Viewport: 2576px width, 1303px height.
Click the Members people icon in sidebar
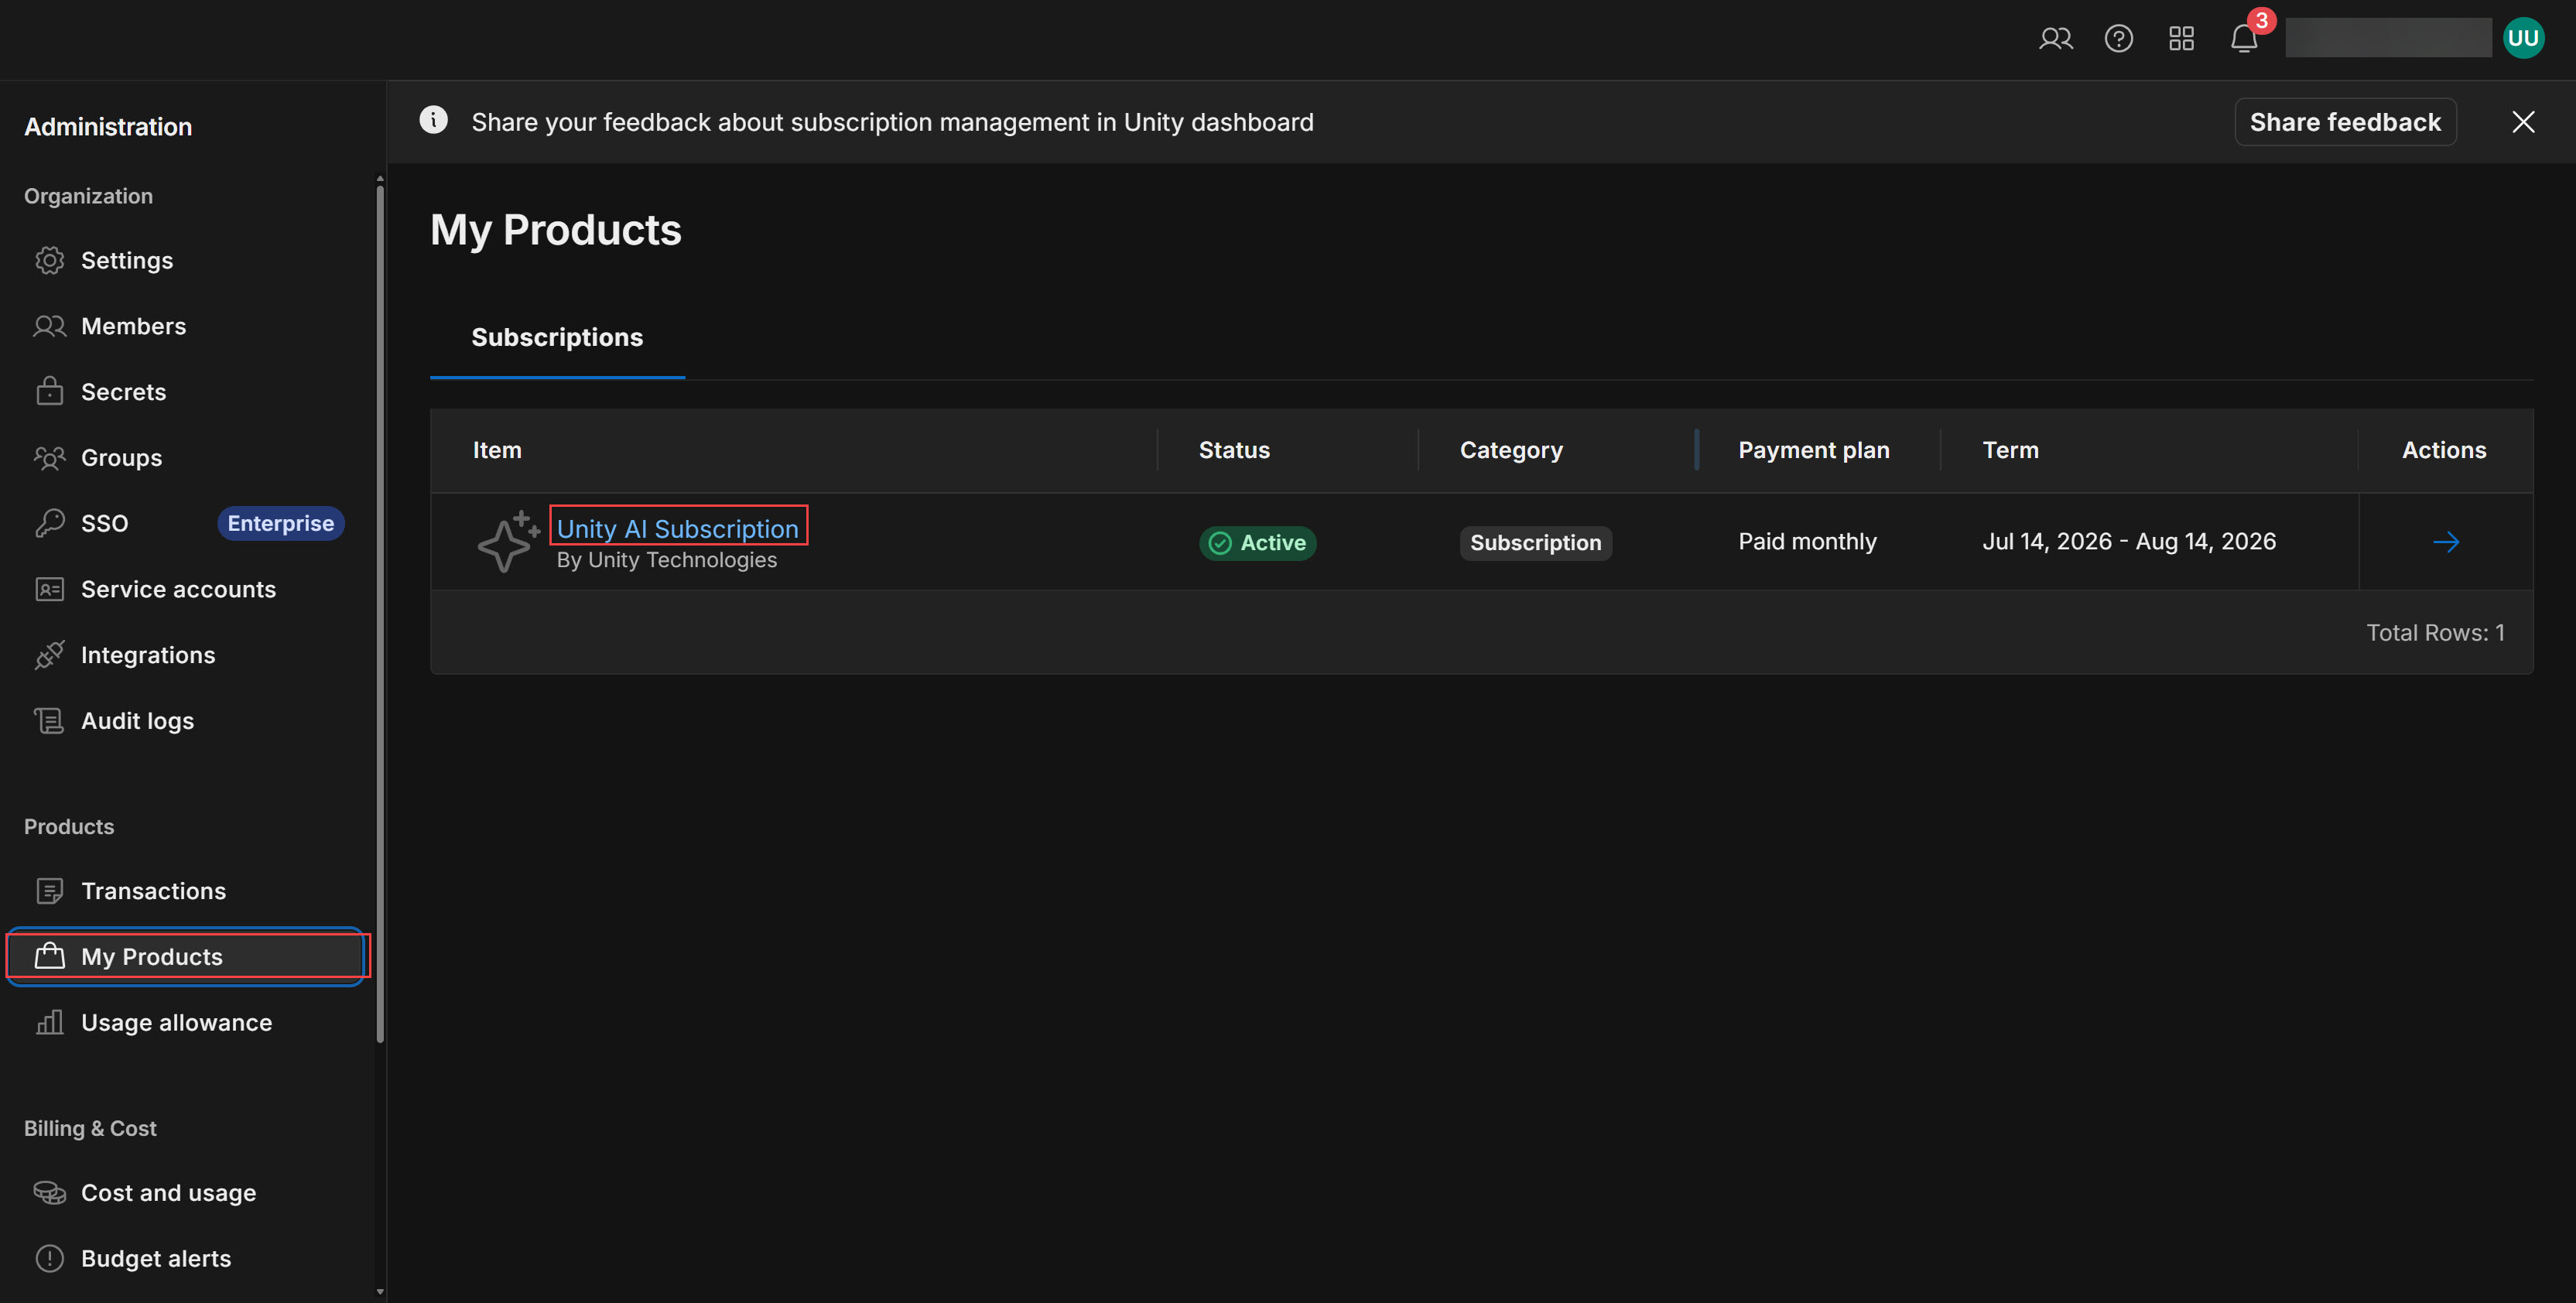pos(49,326)
